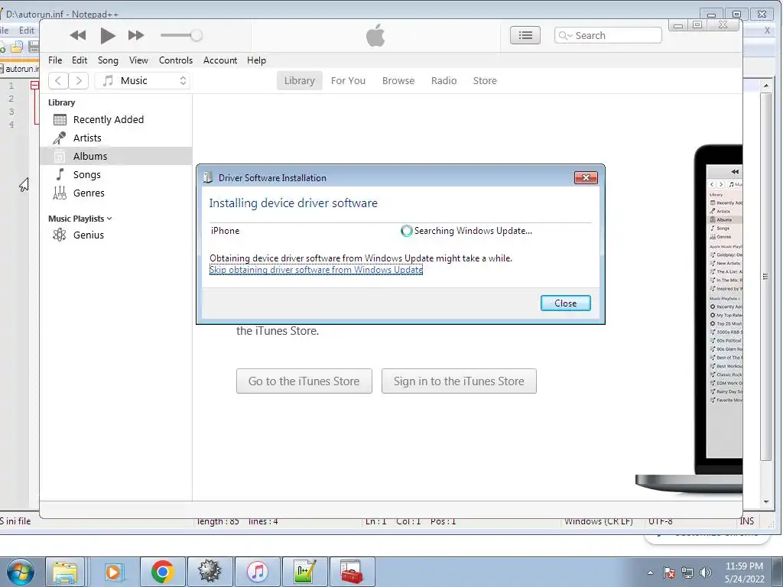
Task: Switch to the Browse tab
Action: (x=398, y=80)
